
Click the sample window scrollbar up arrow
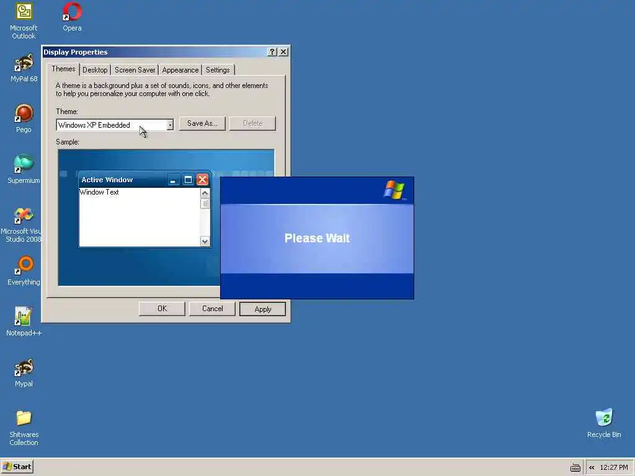[x=205, y=193]
